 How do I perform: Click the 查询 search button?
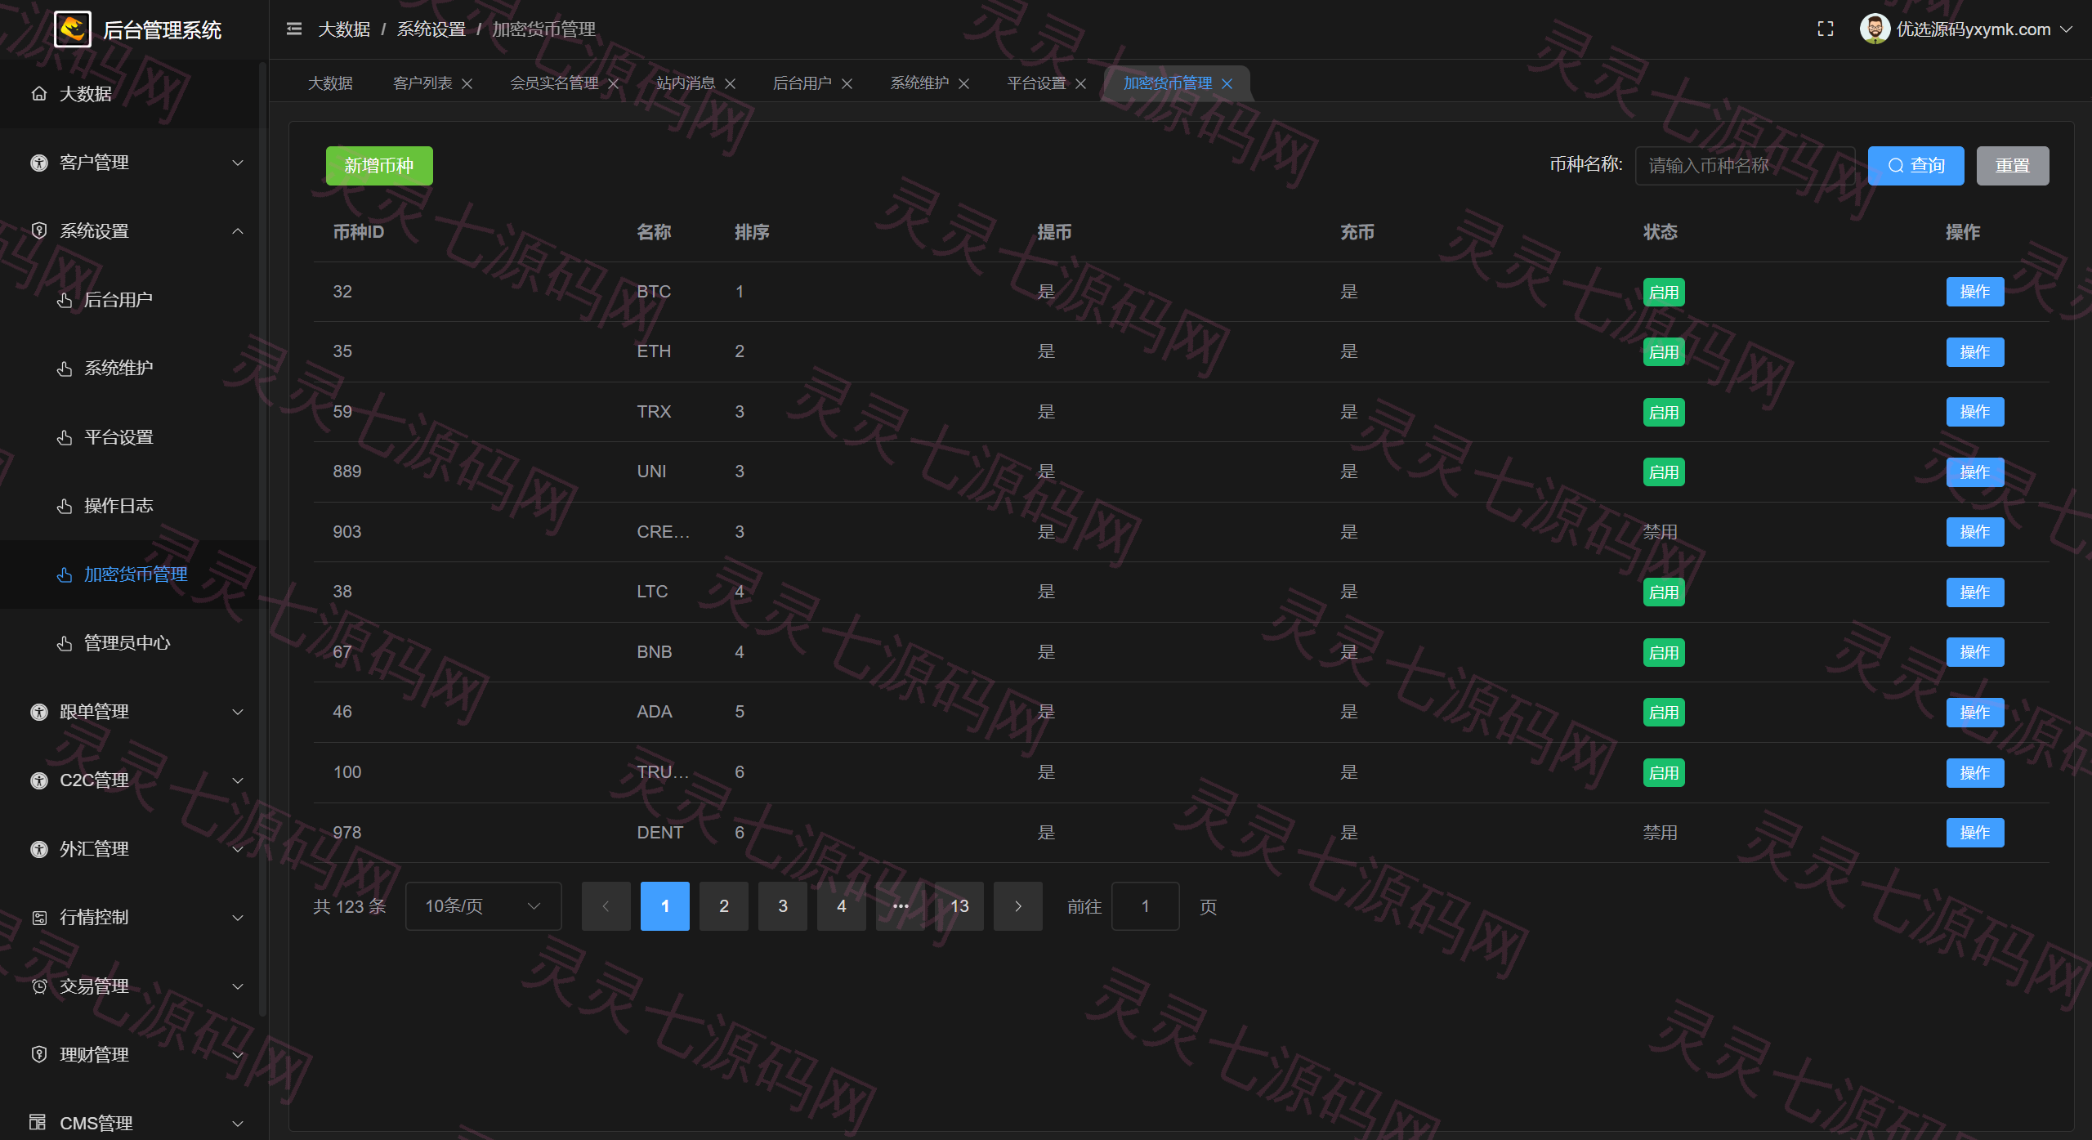1915,166
